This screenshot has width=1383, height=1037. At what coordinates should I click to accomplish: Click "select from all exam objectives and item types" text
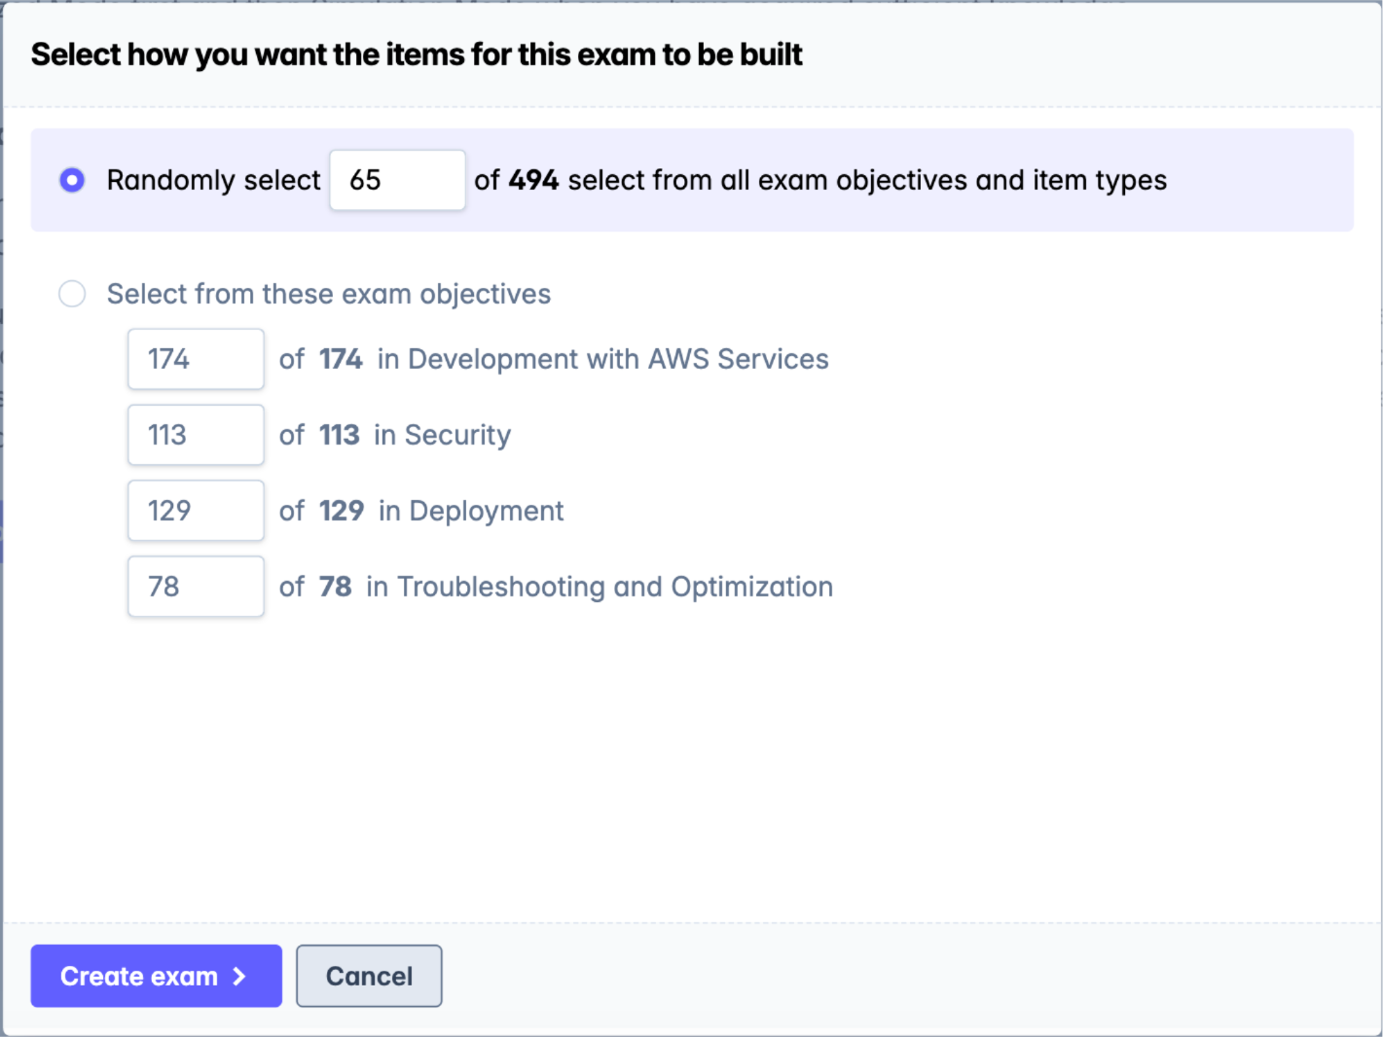867,180
